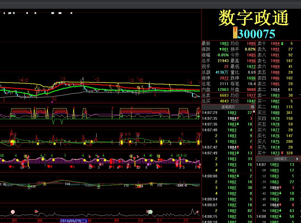Click the 涨幅 value -0.05%

(223, 55)
